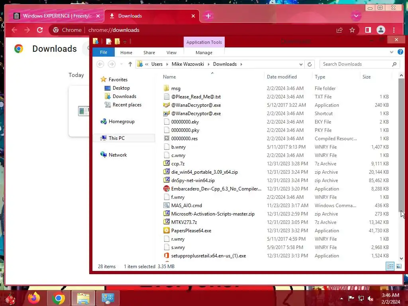
Task: Open Chrome profile avatar
Action: (381, 30)
